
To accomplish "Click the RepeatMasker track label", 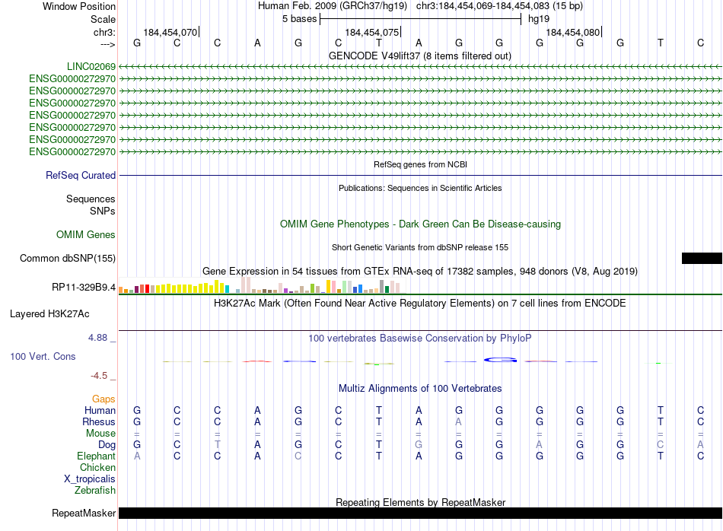I will tap(84, 513).
